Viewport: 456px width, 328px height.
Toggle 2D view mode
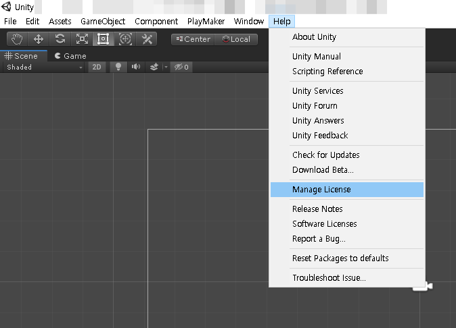click(x=97, y=67)
